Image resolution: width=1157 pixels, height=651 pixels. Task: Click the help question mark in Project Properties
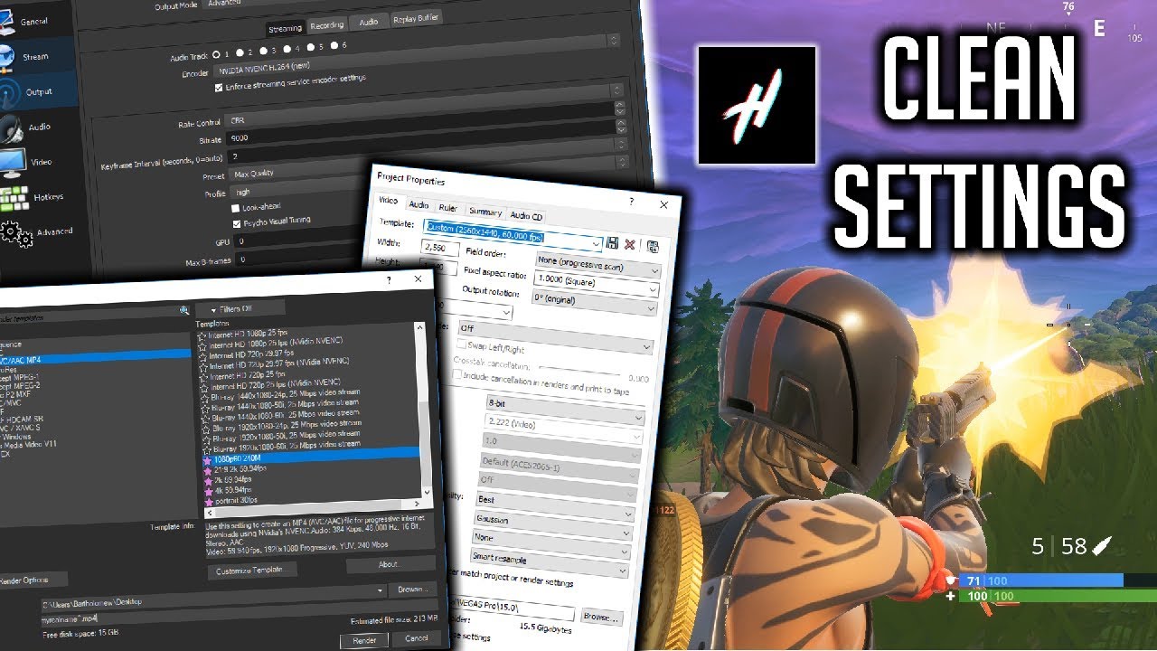click(631, 202)
